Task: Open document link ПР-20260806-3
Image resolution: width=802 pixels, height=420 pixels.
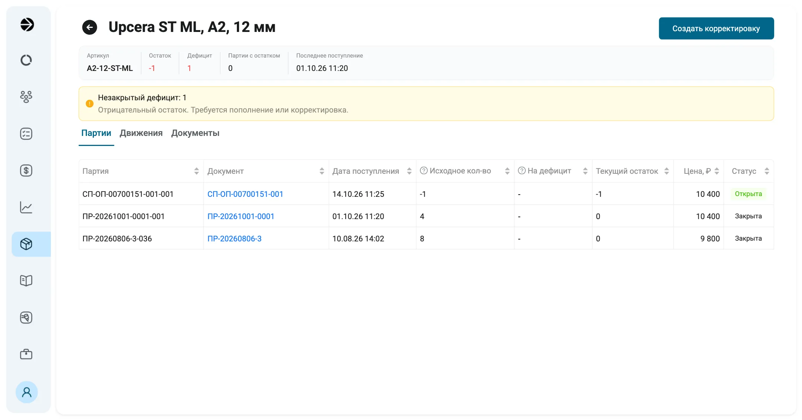Action: click(234, 238)
